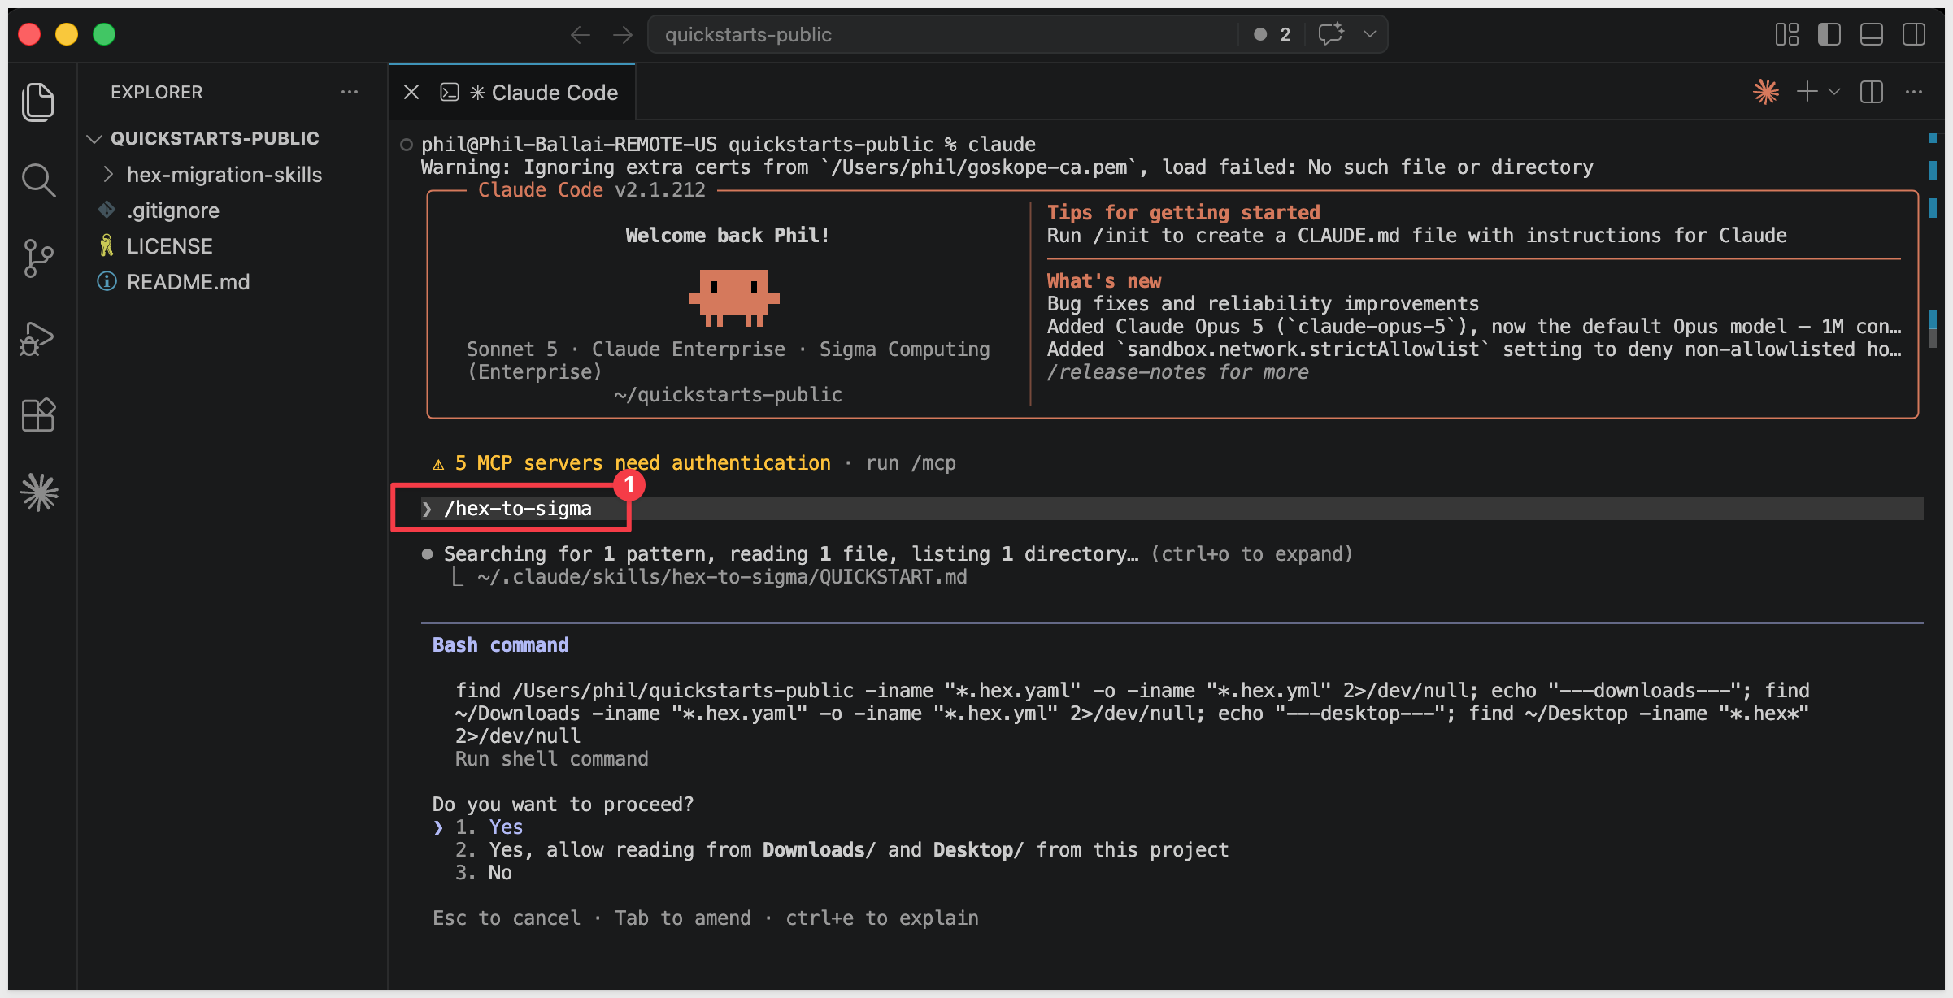Click the agent status indicator showing 2
This screenshot has height=998, width=1953.
(x=1272, y=34)
